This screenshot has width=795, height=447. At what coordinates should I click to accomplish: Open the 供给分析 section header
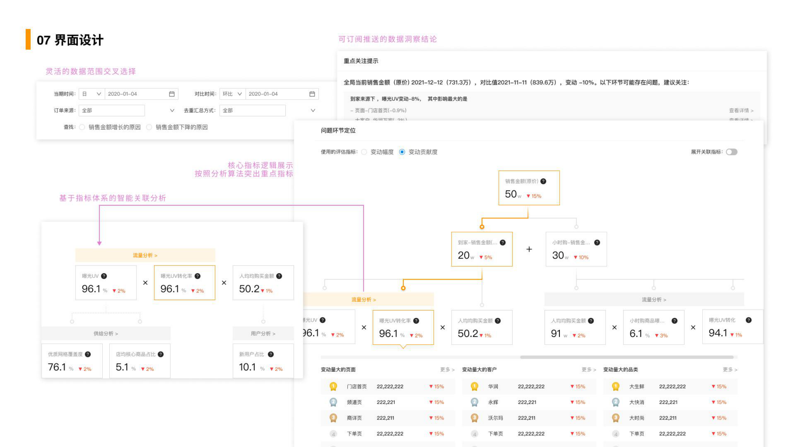click(105, 333)
